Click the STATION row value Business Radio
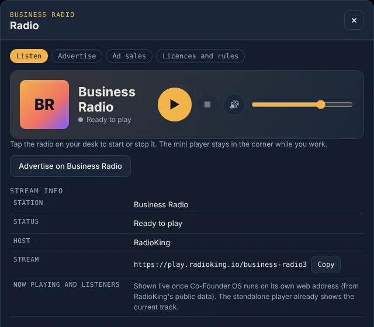The height and width of the screenshot is (327, 374). (161, 205)
